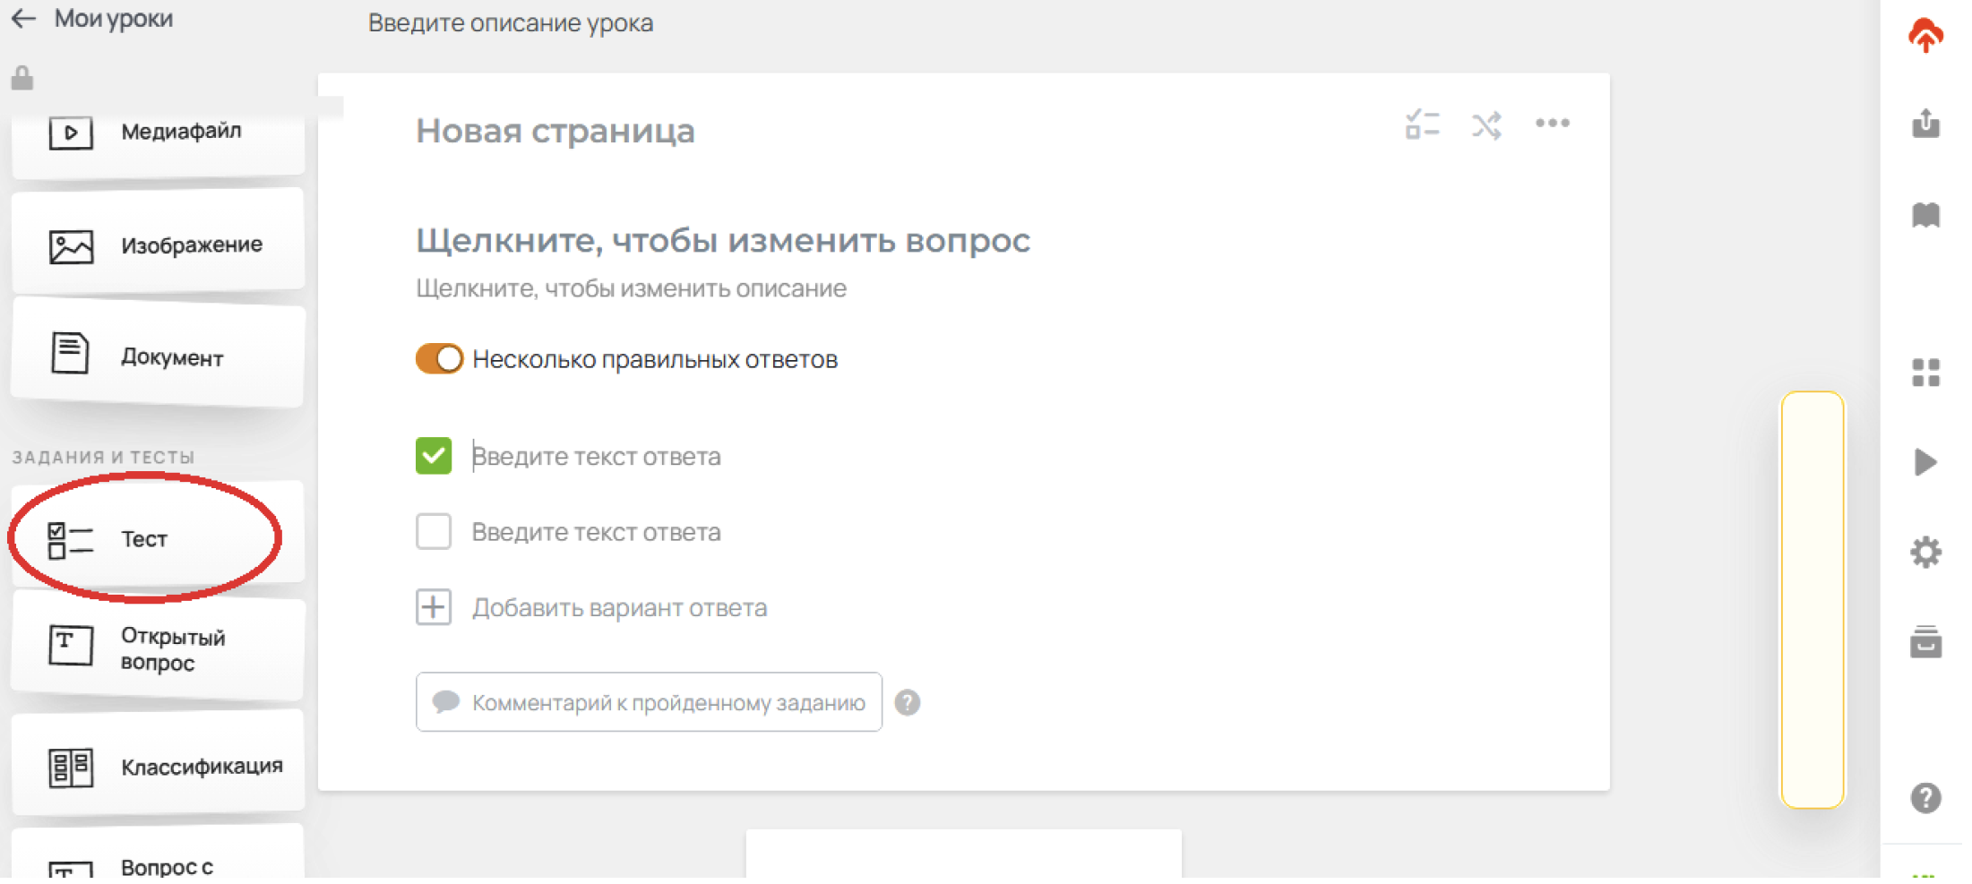Uncheck the first green answer checkbox
This screenshot has height=884, width=1972.
point(434,456)
